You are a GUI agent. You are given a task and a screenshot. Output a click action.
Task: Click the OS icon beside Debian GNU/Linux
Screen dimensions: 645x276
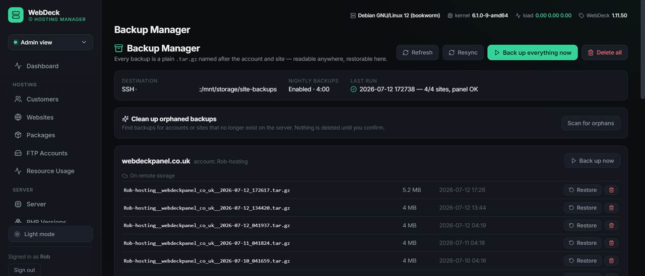point(353,16)
